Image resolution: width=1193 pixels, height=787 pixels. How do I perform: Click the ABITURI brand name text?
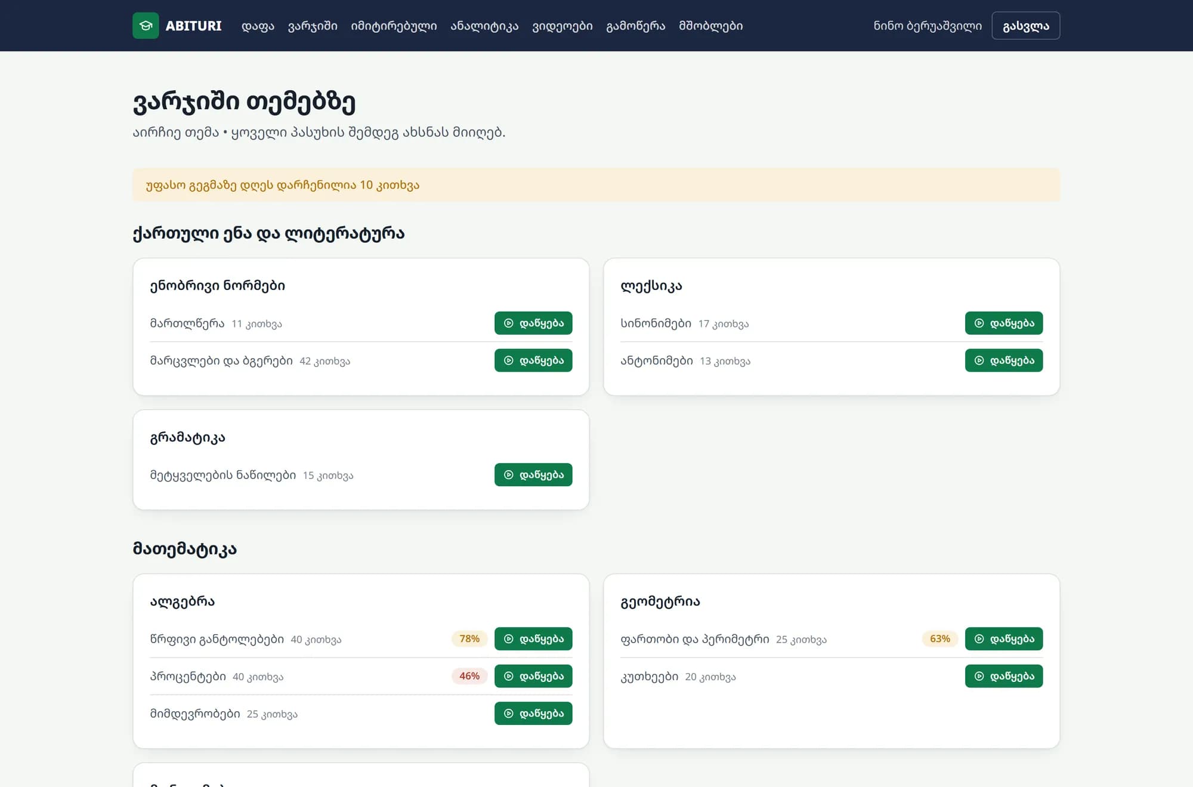pos(193,26)
